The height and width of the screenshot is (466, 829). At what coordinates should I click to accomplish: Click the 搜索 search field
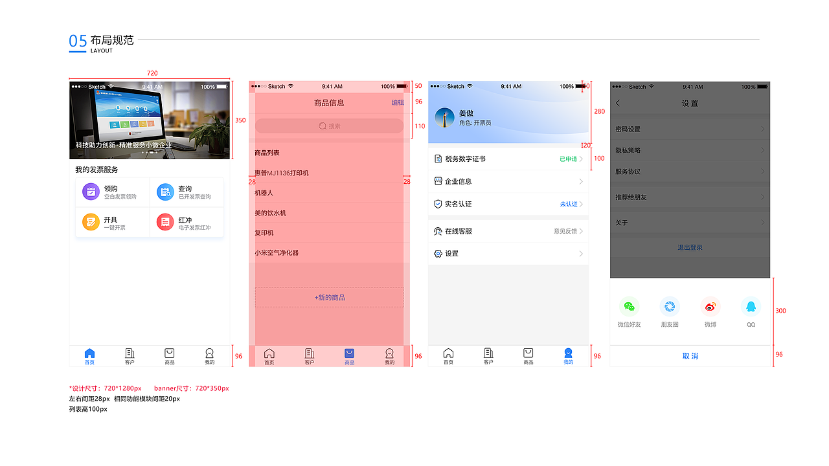pos(329,125)
